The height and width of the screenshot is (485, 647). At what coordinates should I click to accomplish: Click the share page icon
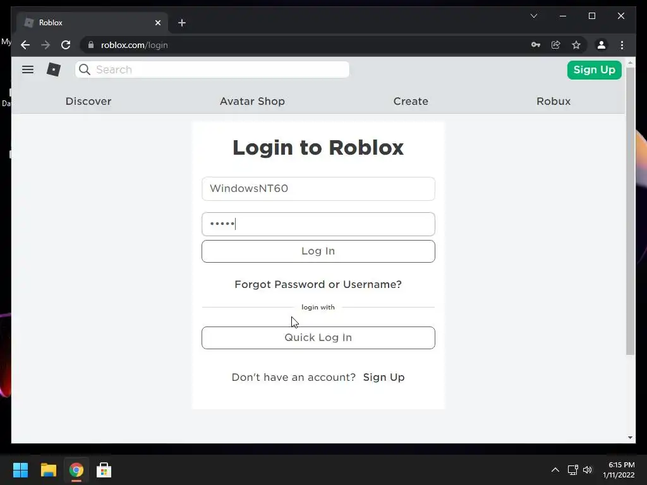pos(556,45)
